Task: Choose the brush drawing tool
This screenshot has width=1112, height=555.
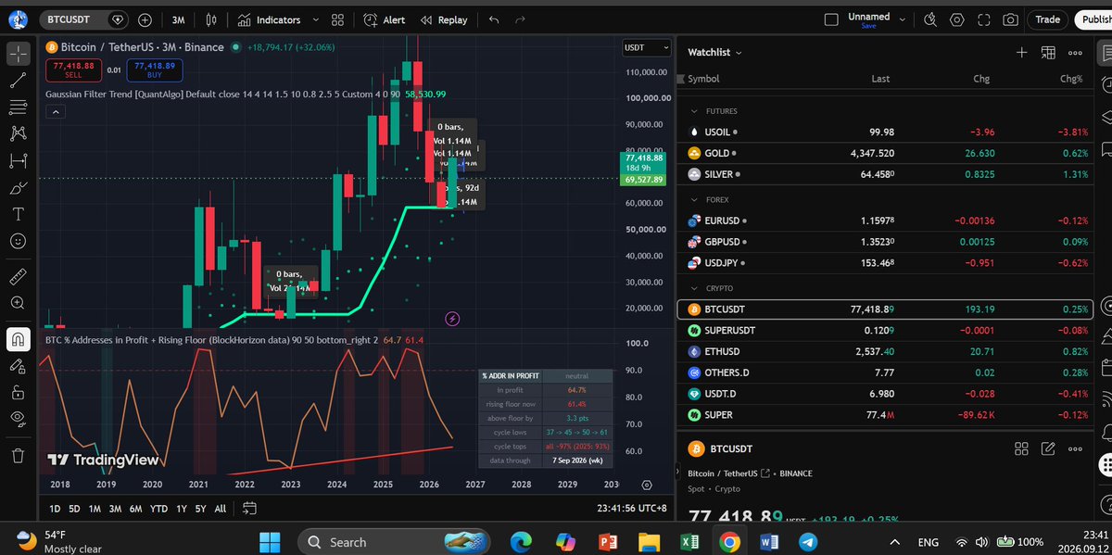Action: click(x=18, y=187)
